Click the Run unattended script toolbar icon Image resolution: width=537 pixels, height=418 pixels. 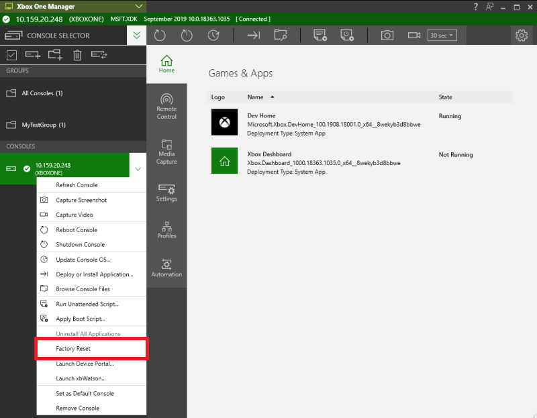(x=320, y=36)
